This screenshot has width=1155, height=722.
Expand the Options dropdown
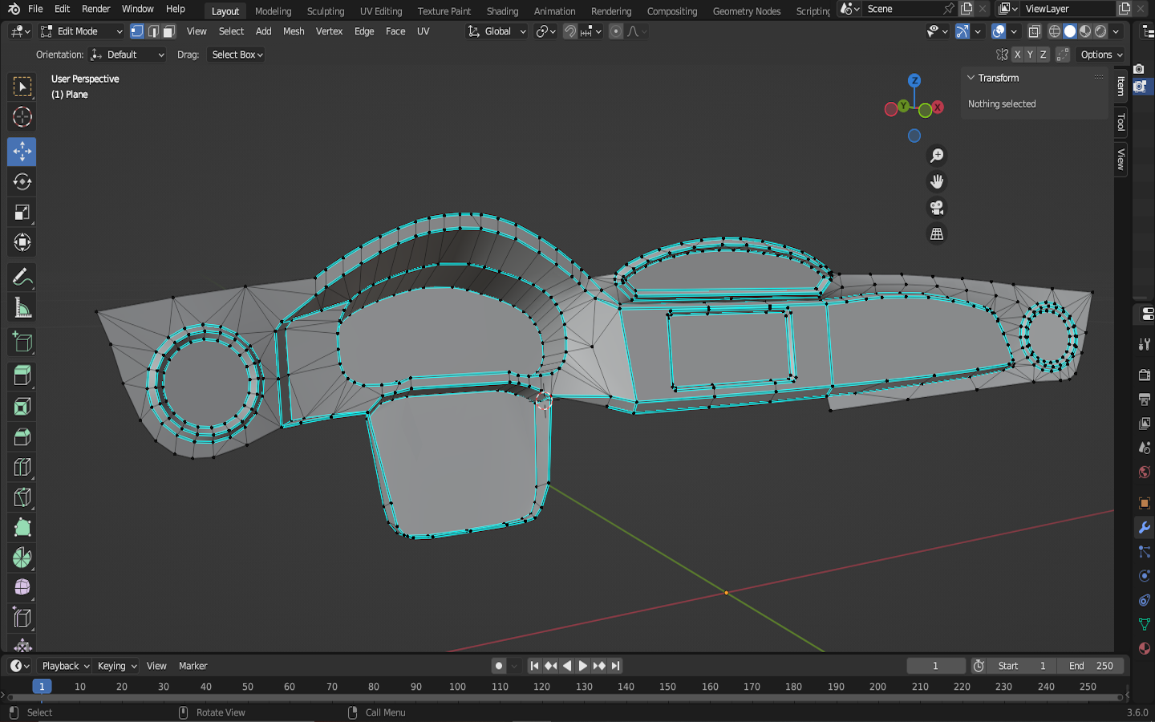[1101, 55]
